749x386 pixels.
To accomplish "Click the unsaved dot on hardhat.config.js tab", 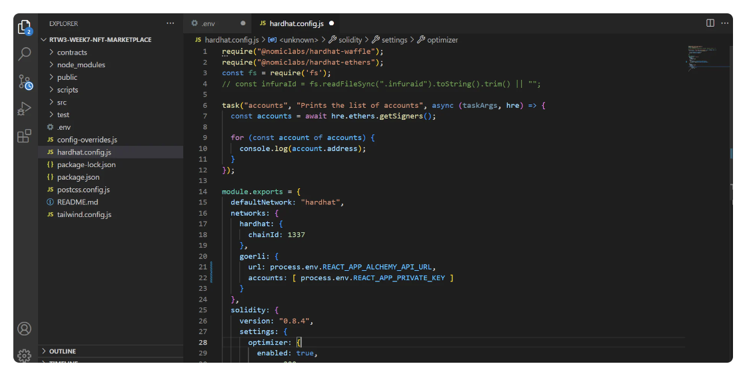I will [331, 23].
